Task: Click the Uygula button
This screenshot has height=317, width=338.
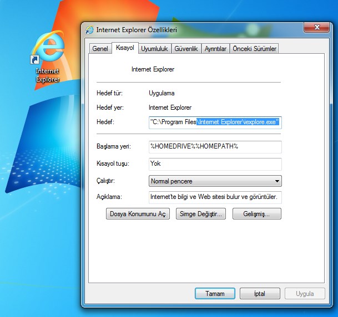Action: coord(305,294)
